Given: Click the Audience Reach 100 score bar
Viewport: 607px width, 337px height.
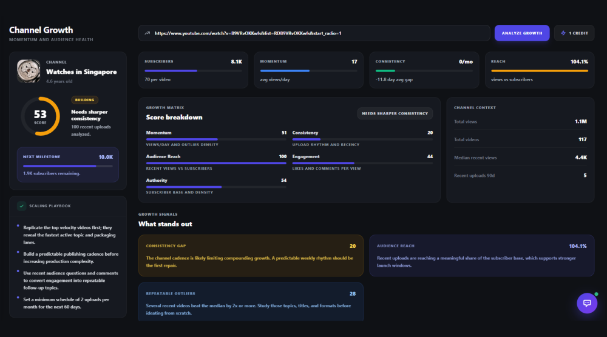Looking at the screenshot, I should [x=216, y=163].
